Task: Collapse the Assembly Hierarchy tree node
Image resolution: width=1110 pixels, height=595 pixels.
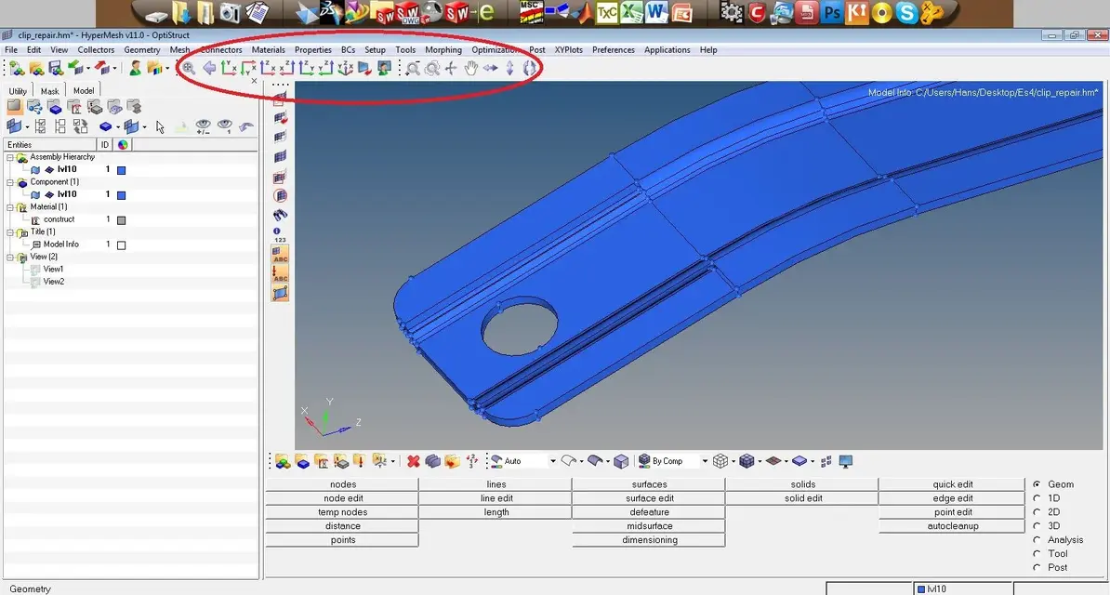Action: 10,157
